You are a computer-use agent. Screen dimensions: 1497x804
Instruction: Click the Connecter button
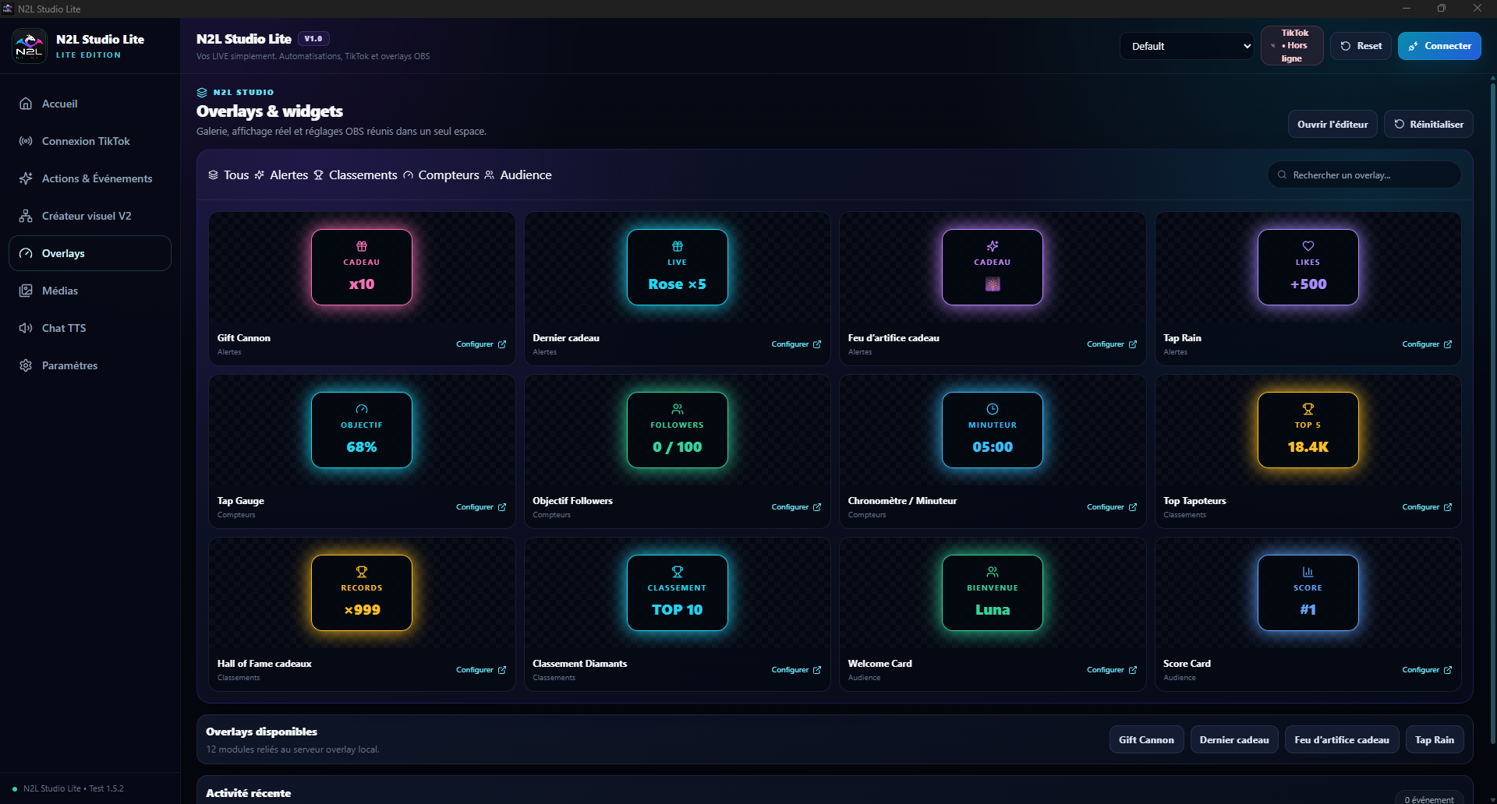[x=1439, y=46]
